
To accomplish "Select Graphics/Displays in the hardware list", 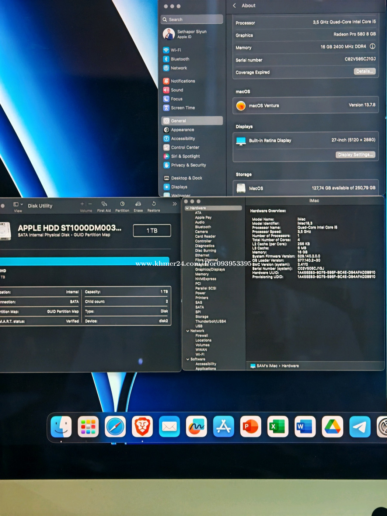I will pyautogui.click(x=210, y=269).
